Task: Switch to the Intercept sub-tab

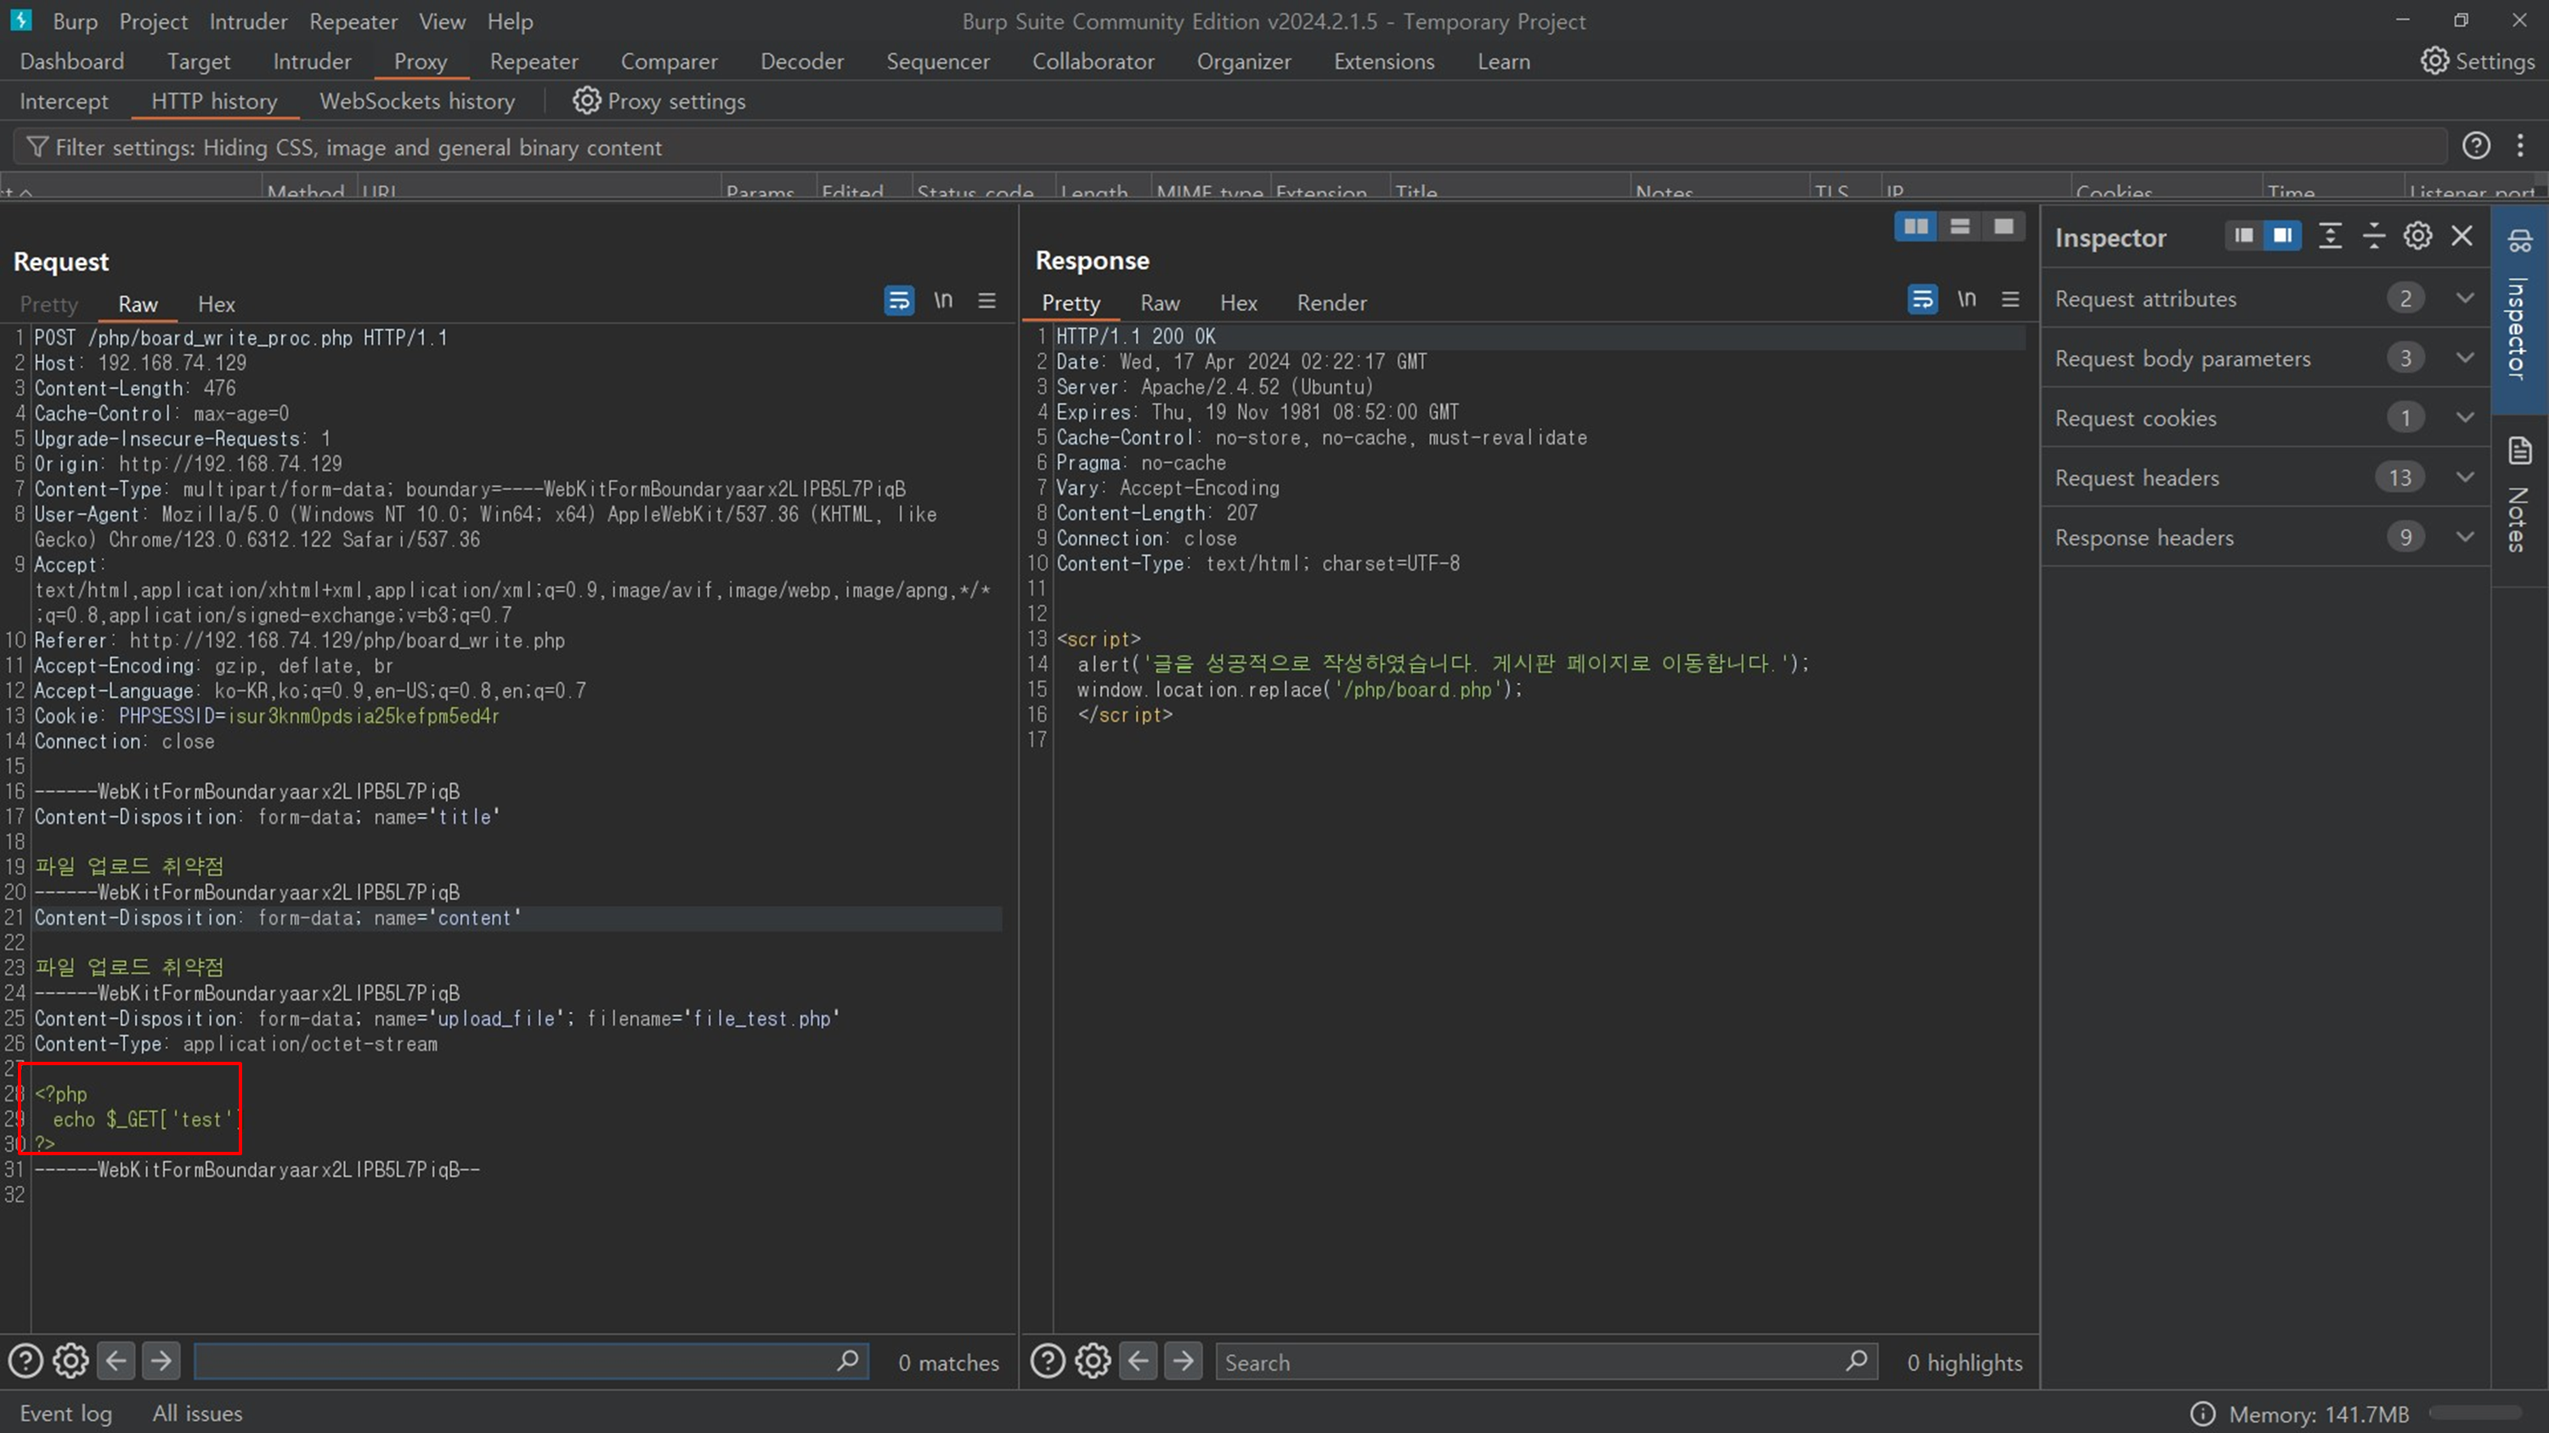Action: 64,101
